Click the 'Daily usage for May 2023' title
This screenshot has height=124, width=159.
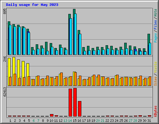pyautogui.click(x=32, y=5)
